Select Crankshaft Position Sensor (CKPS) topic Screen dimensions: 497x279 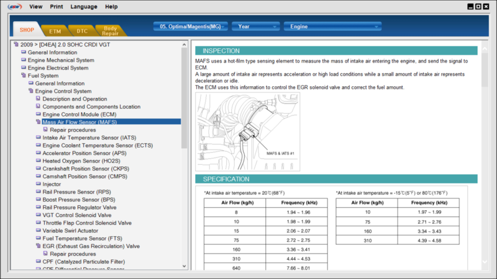[86, 169]
